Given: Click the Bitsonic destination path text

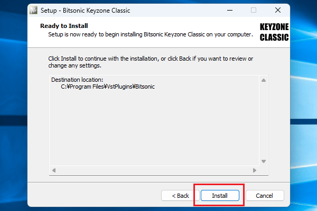Looking at the screenshot, I should (108, 86).
